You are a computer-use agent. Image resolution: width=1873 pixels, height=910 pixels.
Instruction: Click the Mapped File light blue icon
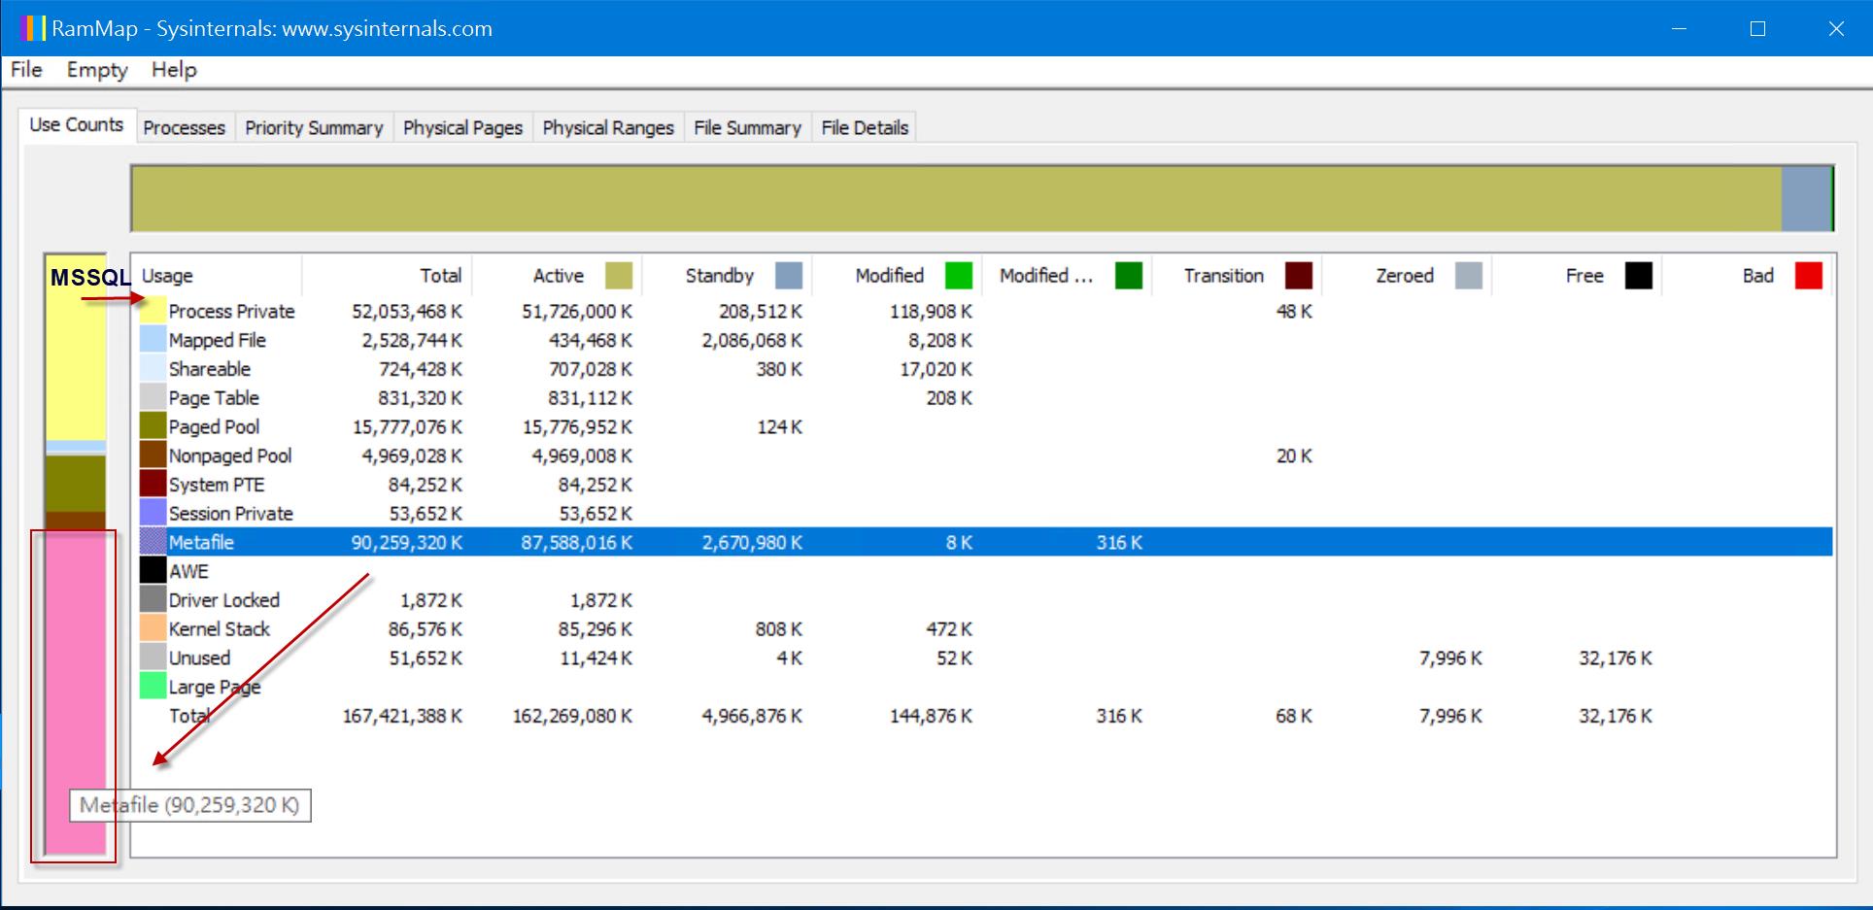pyautogui.click(x=153, y=340)
